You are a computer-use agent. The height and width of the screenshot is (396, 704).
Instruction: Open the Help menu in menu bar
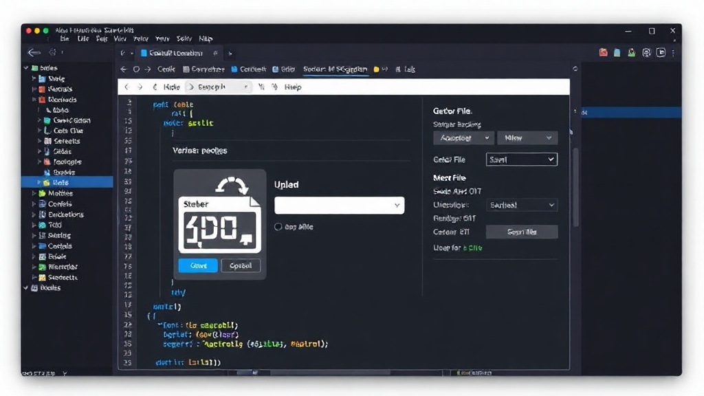pos(206,38)
